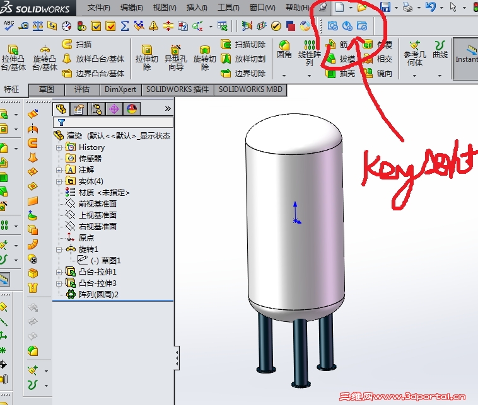Image resolution: width=478 pixels, height=405 pixels.
Task: Select 材质 <未指定> in the tree
Action: click(x=104, y=193)
